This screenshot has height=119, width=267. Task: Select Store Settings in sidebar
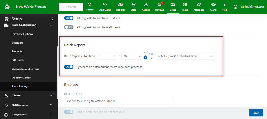(28, 86)
